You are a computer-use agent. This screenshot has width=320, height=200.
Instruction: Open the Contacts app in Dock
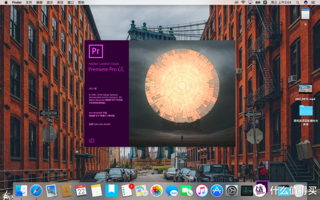(x=66, y=191)
